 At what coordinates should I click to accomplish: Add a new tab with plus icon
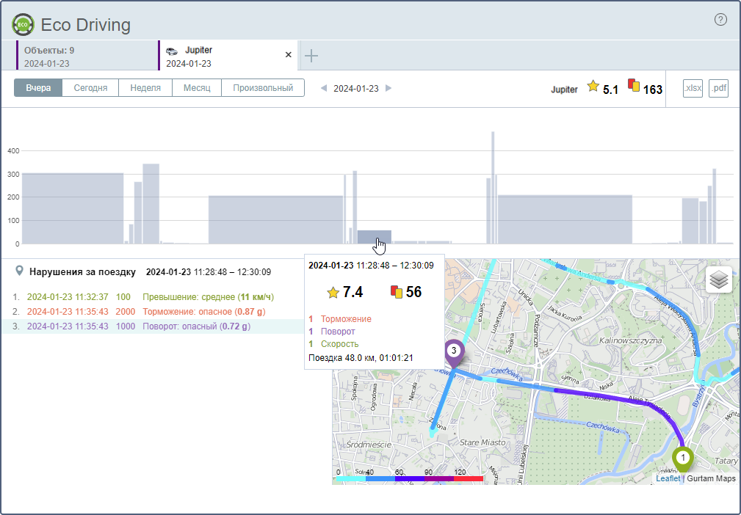coord(311,56)
